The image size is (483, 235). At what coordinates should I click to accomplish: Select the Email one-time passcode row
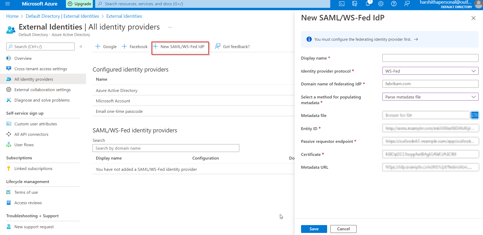click(x=193, y=111)
